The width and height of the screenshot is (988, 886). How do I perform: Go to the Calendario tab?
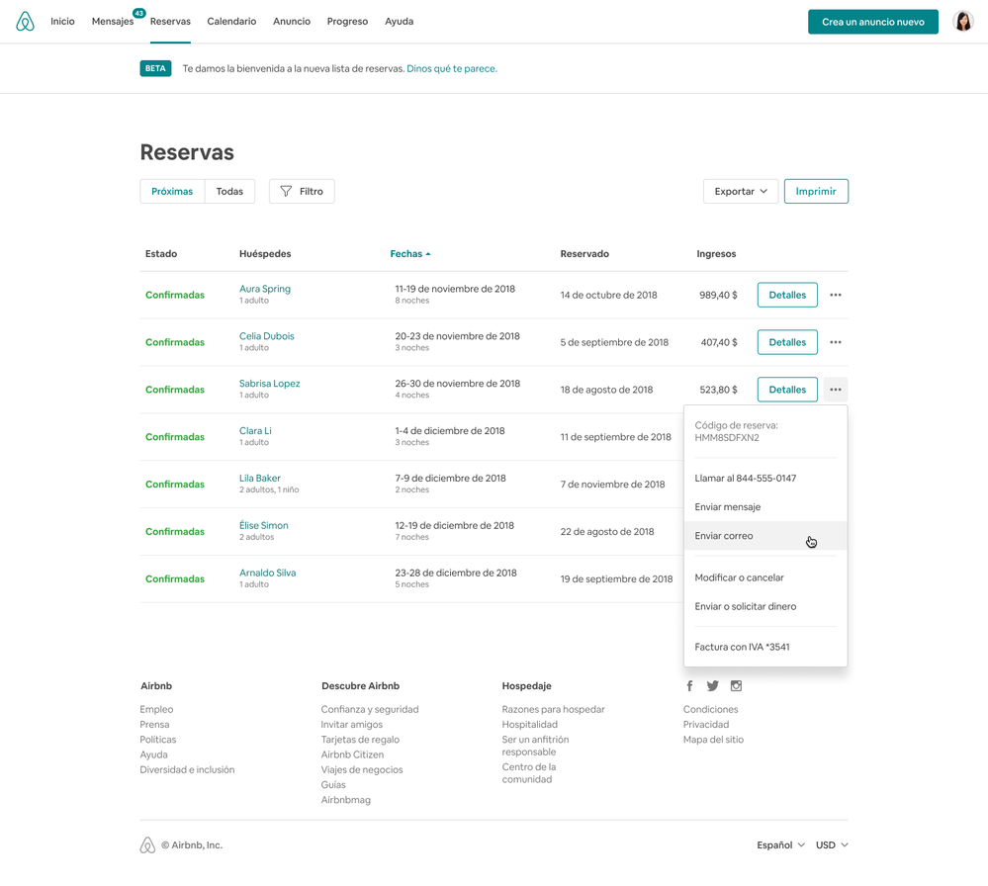coord(231,22)
